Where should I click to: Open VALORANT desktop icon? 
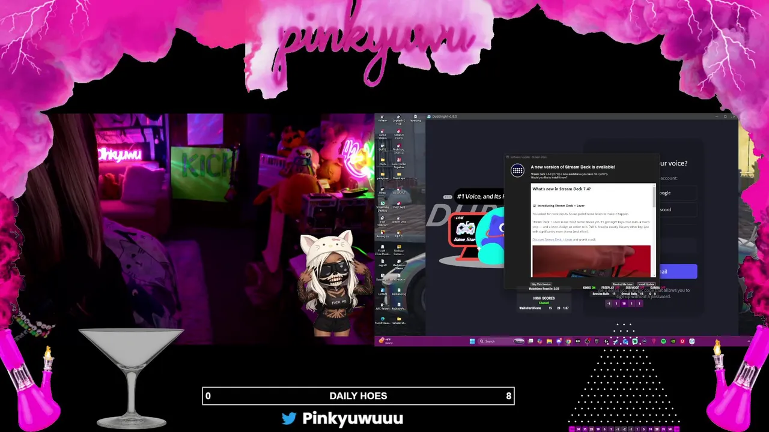399,190
